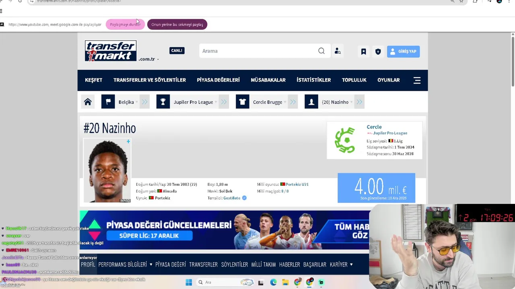Switch to the PİYASA DEĞERİ tab
This screenshot has width=515, height=289.
(171, 265)
